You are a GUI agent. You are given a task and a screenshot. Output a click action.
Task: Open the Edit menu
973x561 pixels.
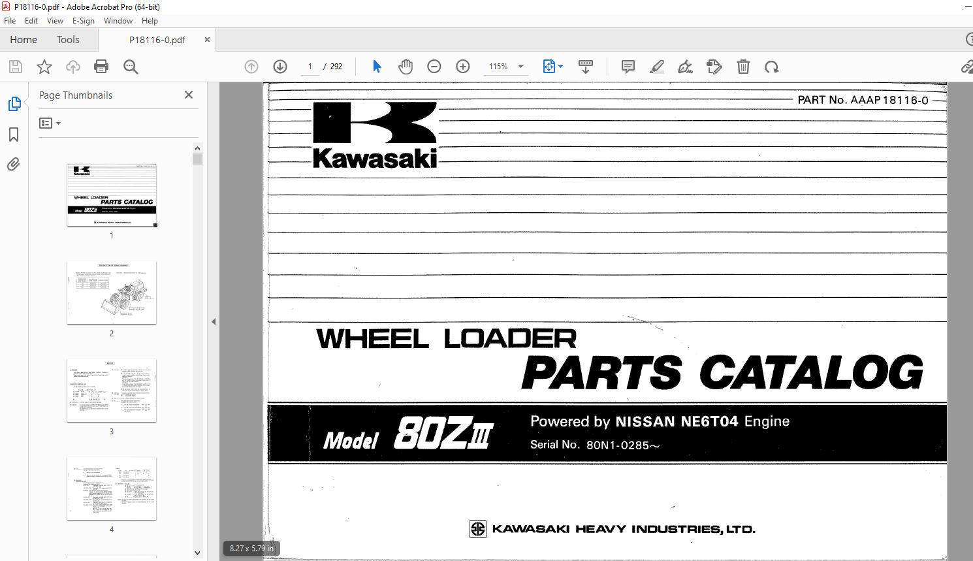coord(31,21)
